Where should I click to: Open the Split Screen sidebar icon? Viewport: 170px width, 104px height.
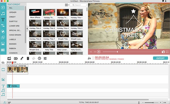[x=3, y=50]
